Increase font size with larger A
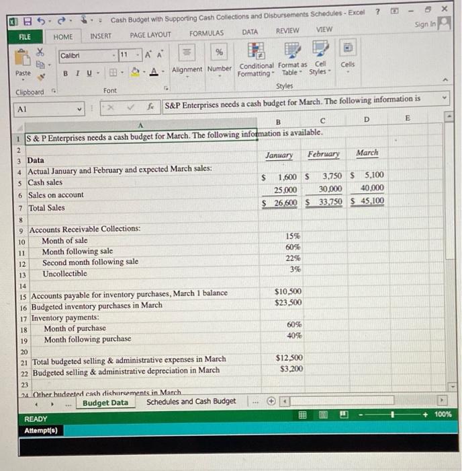Image resolution: width=462 pixels, height=471 pixels. (x=148, y=55)
